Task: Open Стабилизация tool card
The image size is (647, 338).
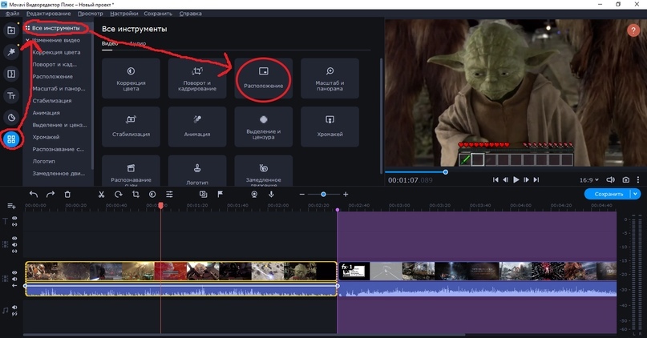Action: click(x=131, y=127)
